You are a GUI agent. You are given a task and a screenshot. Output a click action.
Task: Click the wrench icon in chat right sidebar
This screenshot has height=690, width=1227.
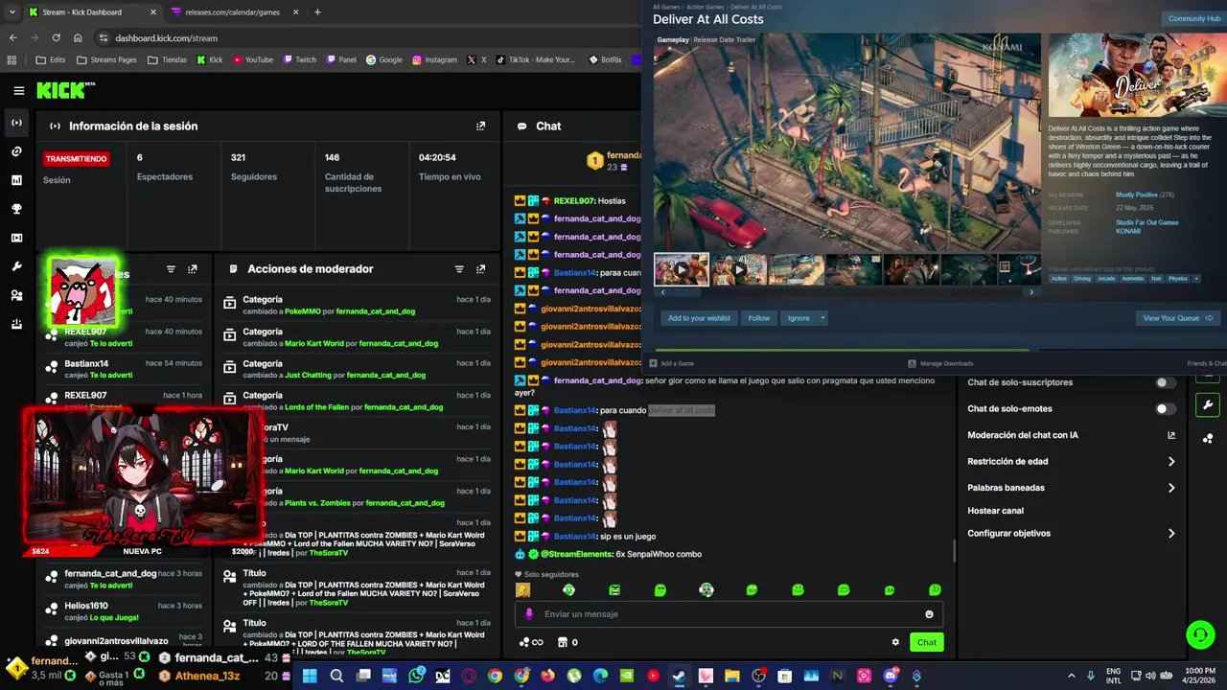pos(1207,404)
